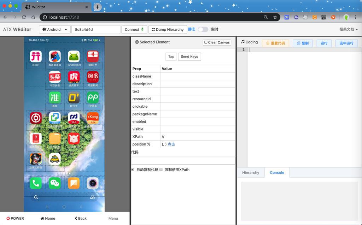Open the Chrome three-dot menu
Image resolution: width=362 pixels, height=225 pixels.
click(356, 17)
